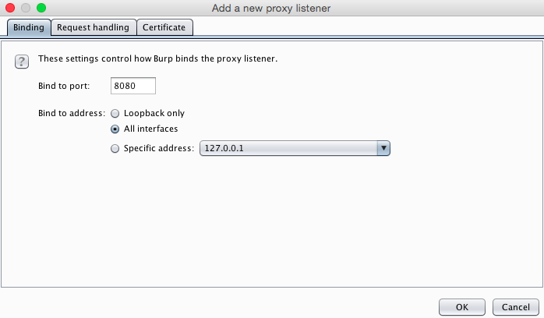
Task: Click the "Bind to port:" label
Action: click(64, 86)
